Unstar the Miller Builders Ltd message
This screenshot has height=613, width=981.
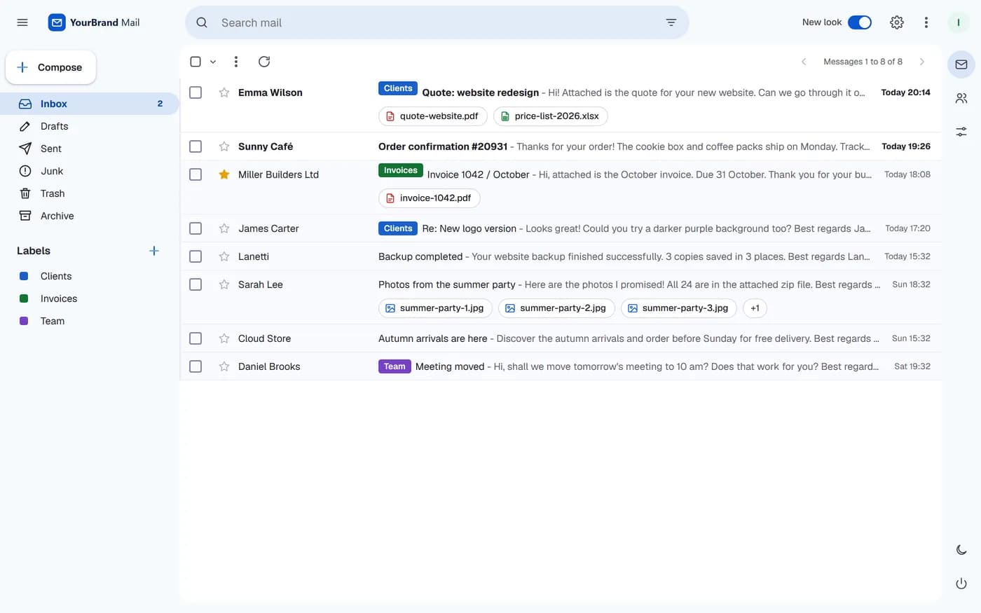pyautogui.click(x=224, y=174)
